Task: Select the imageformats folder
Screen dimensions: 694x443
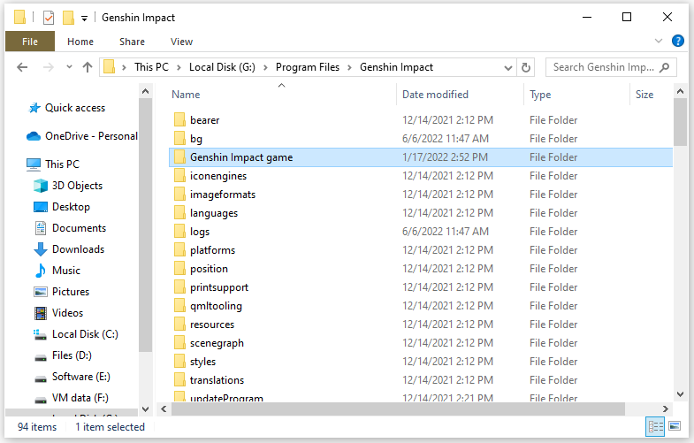Action: pyautogui.click(x=421, y=195)
